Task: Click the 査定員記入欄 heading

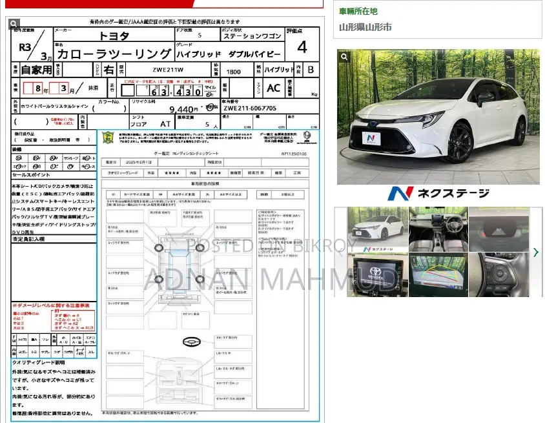Action: (x=28, y=239)
